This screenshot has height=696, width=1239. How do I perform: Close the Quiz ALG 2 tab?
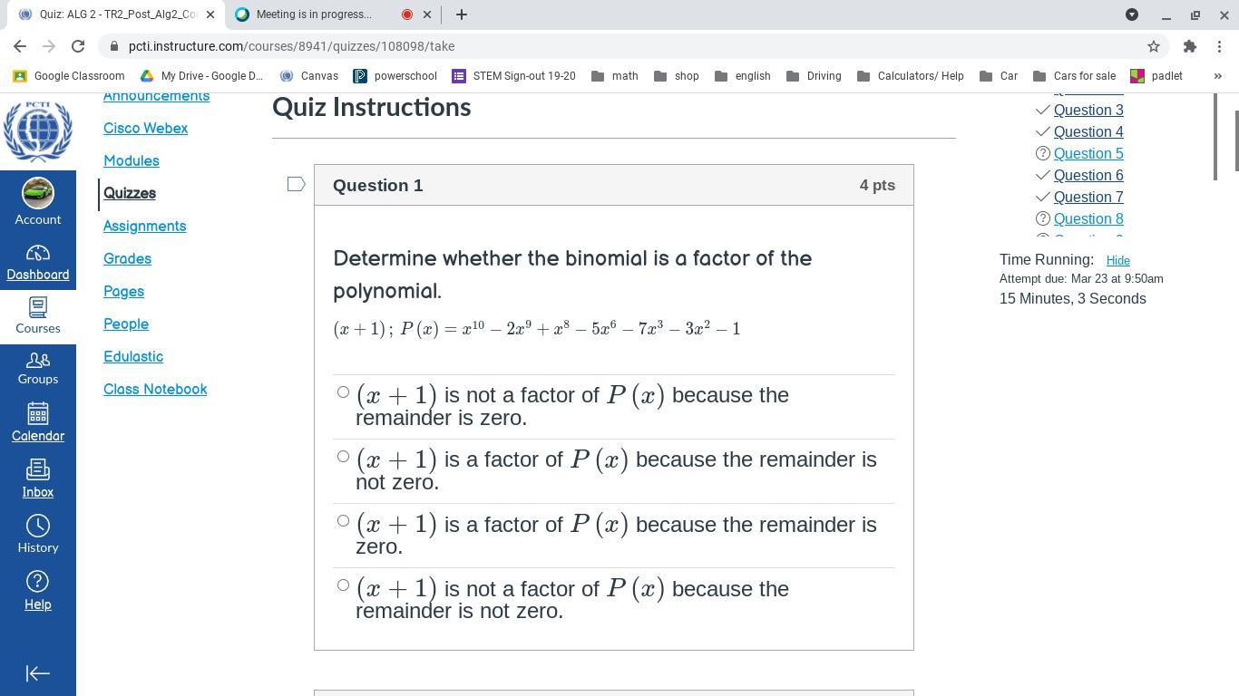click(210, 14)
